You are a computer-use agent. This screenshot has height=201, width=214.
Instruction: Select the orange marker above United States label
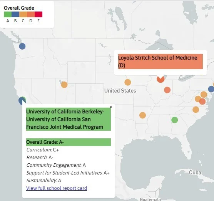pyautogui.click(x=128, y=82)
